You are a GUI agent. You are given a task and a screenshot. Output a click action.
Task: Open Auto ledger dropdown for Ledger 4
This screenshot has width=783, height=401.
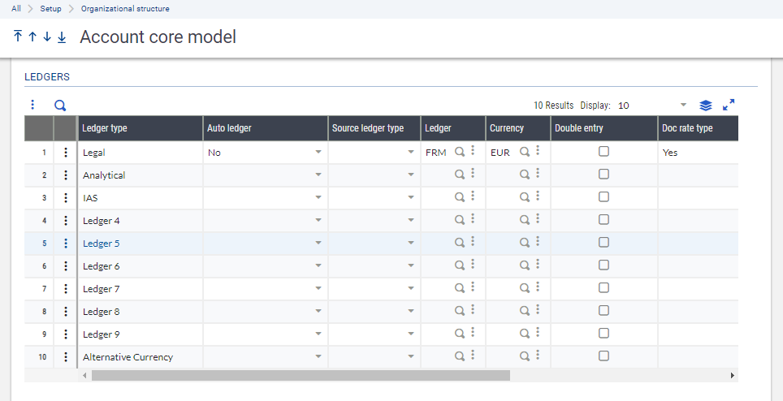click(x=318, y=221)
